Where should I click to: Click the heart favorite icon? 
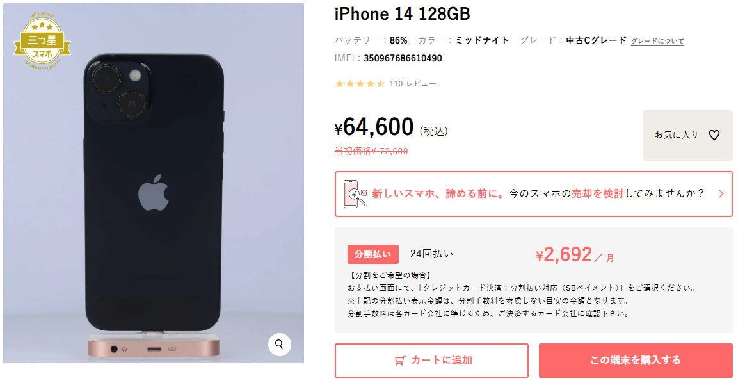pos(714,135)
